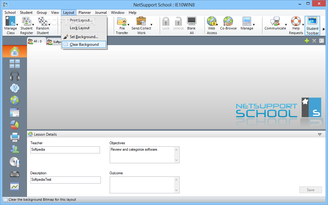
Task: Open the application window view in sidebar
Action: point(15,113)
